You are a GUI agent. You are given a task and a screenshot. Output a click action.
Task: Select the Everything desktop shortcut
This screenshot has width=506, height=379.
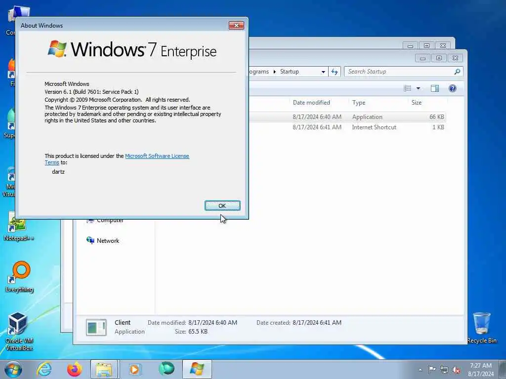19,276
